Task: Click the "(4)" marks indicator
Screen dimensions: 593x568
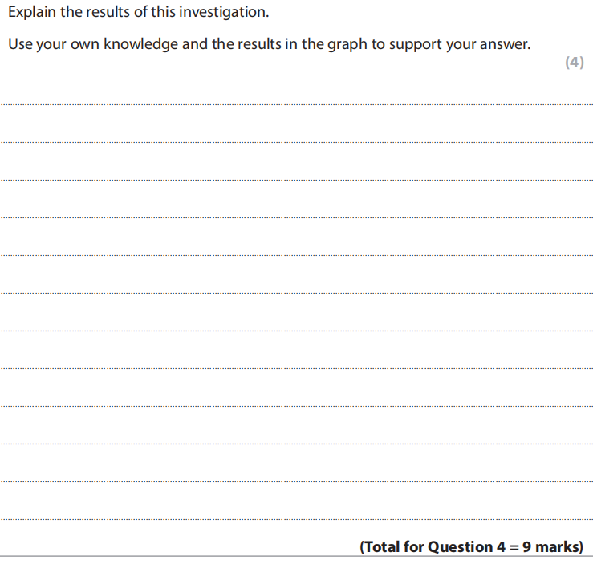Action: [x=575, y=63]
